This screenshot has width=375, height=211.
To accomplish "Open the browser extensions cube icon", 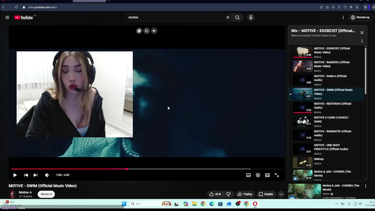I will pos(365,7).
